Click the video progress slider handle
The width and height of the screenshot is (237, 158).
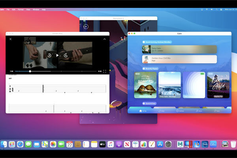30,71
